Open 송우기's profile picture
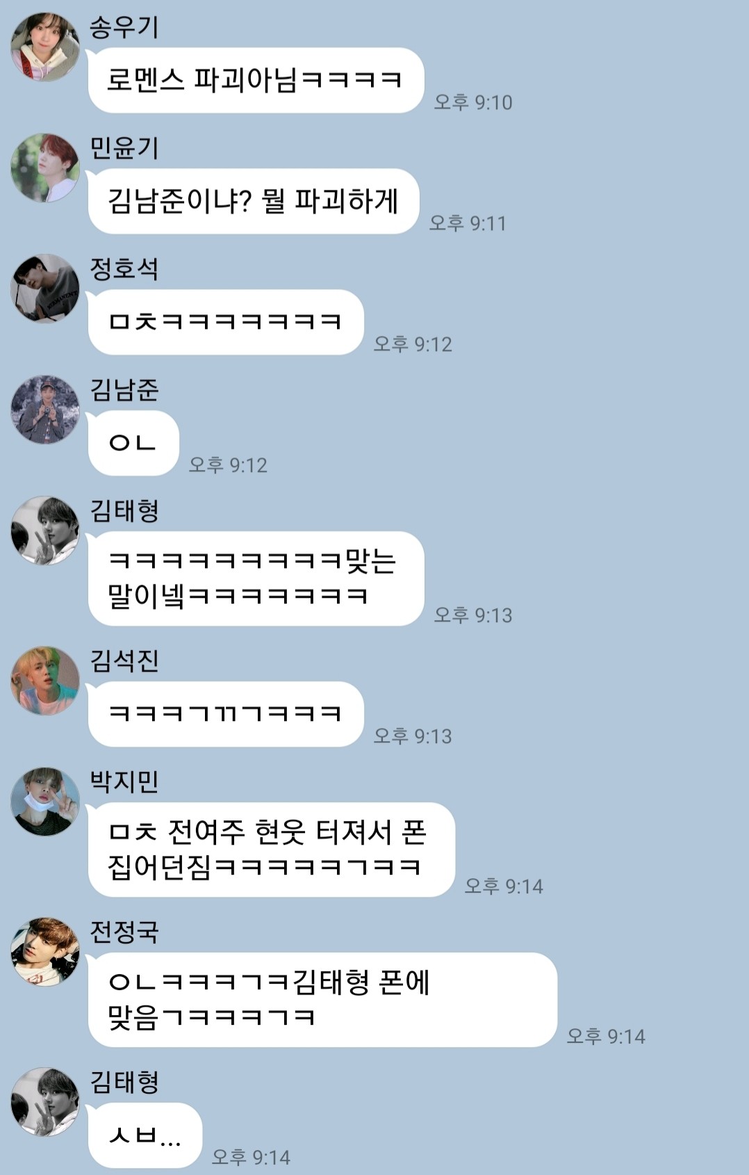The width and height of the screenshot is (749, 1175). coord(44,47)
